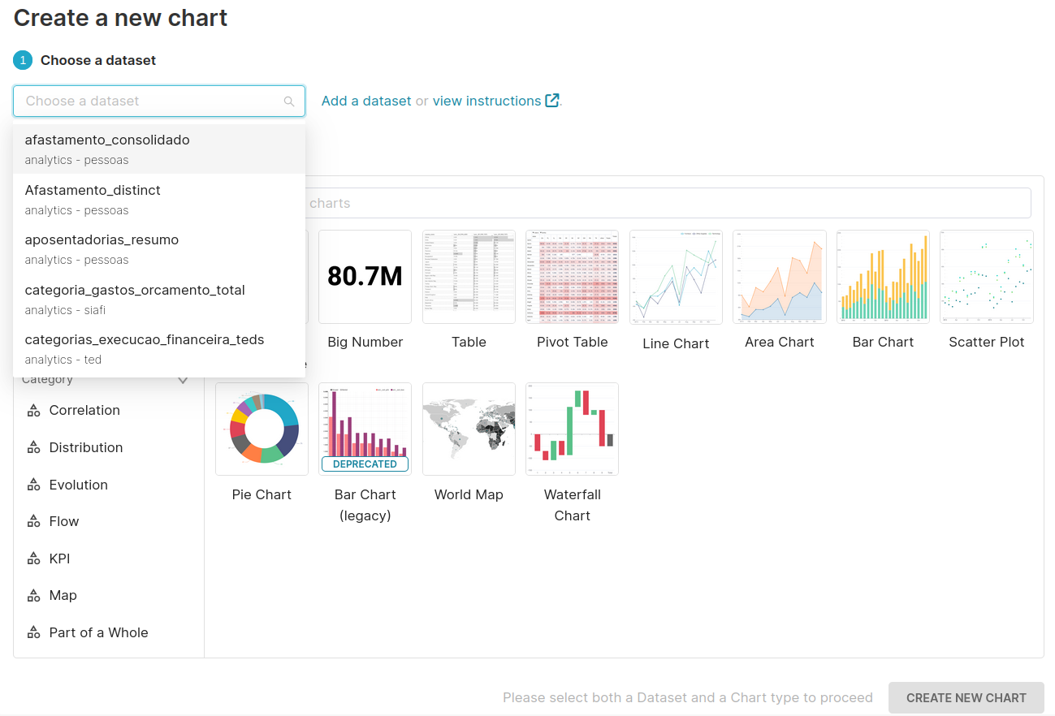1055x716 pixels.
Task: Pick the Waterfall Chart thumbnail
Action: coord(572,429)
